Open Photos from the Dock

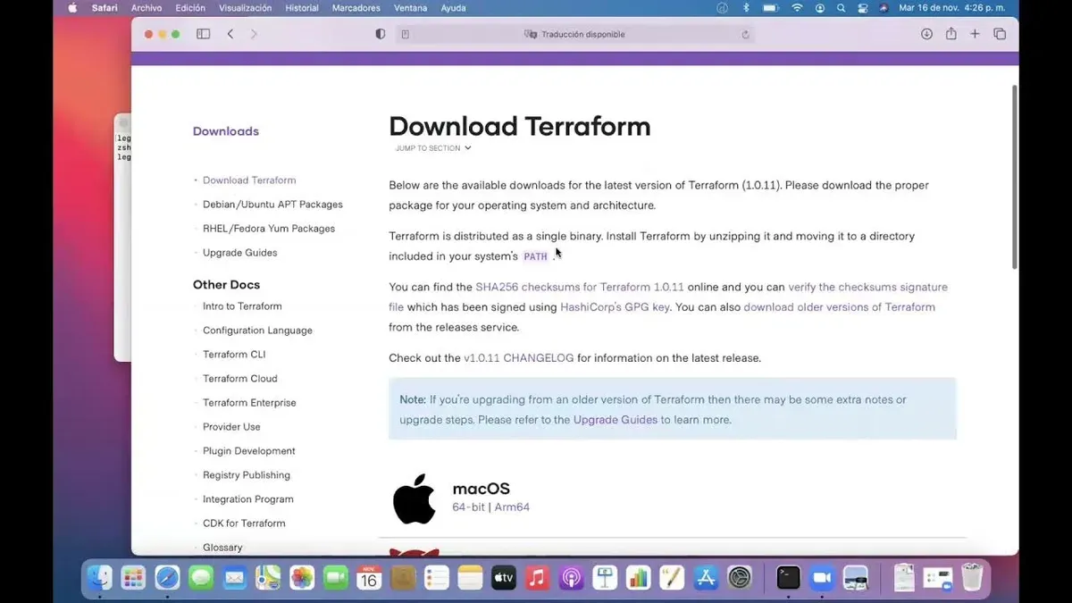[302, 578]
